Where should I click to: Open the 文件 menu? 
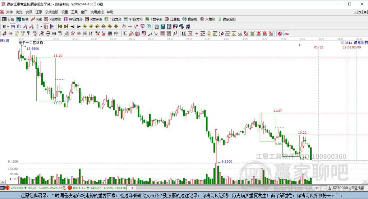[x=9, y=12]
